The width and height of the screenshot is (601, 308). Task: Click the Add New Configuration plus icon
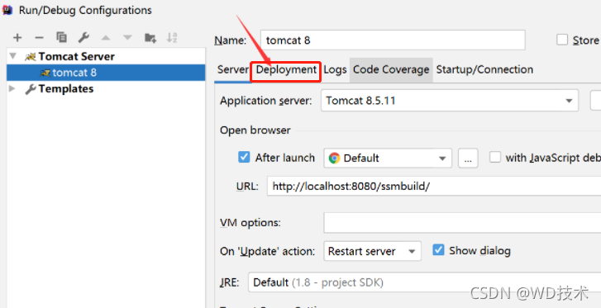click(17, 37)
